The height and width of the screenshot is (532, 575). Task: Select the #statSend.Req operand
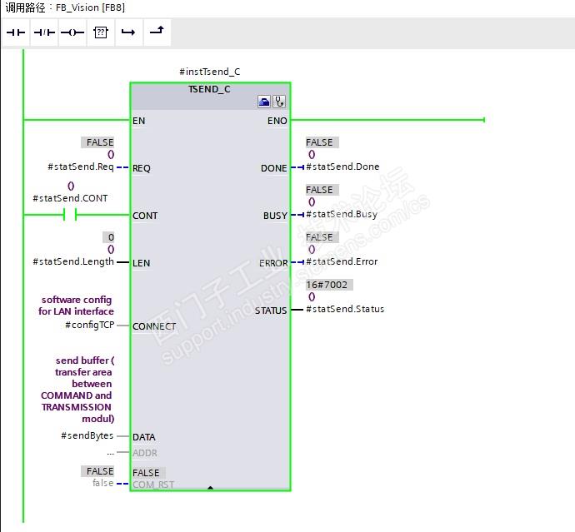81,167
